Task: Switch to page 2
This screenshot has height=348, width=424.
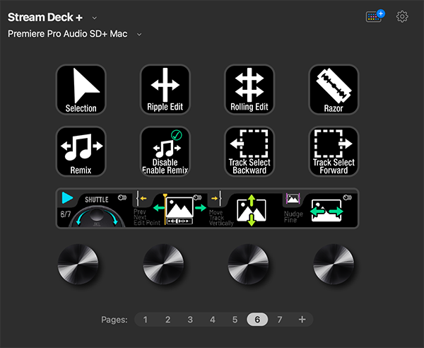Action: 167,320
